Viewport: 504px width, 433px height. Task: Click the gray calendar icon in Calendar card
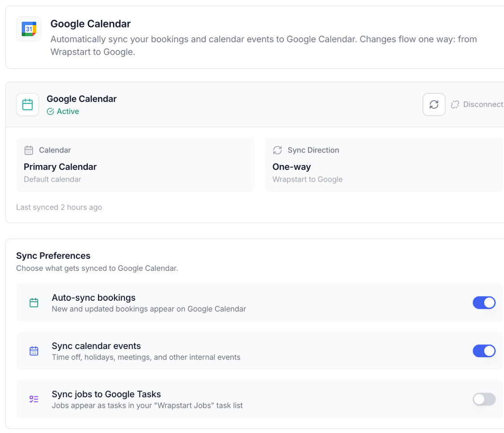tap(28, 150)
